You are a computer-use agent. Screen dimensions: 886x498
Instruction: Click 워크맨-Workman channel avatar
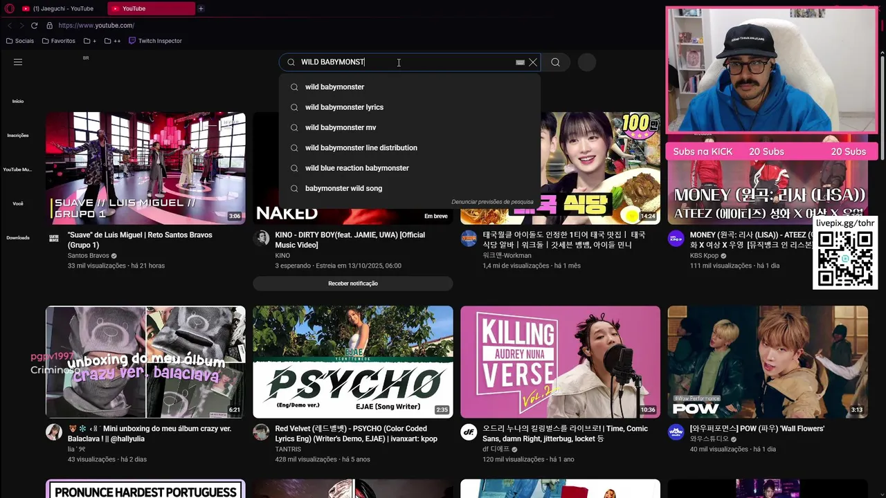point(469,238)
